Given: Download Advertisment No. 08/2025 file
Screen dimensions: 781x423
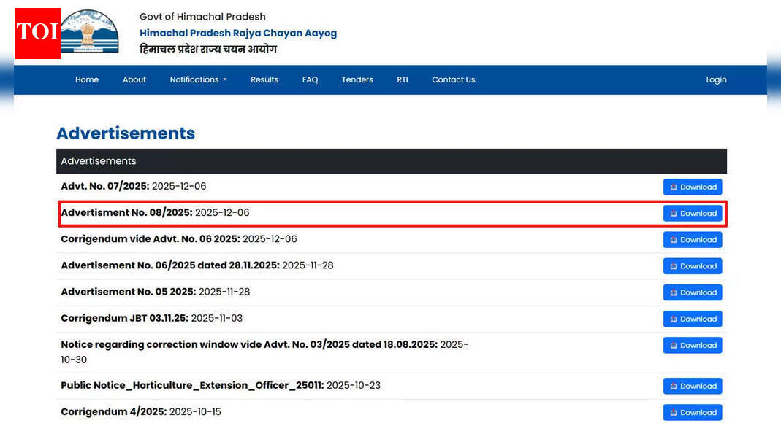Looking at the screenshot, I should pos(692,213).
